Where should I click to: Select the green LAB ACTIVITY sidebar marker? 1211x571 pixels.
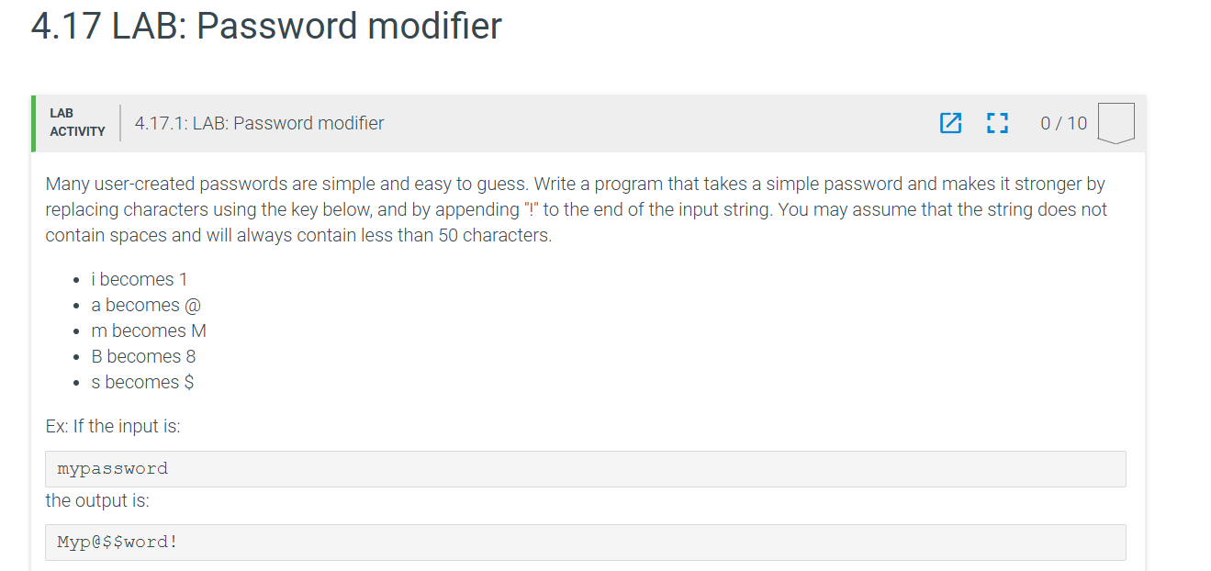coord(32,122)
